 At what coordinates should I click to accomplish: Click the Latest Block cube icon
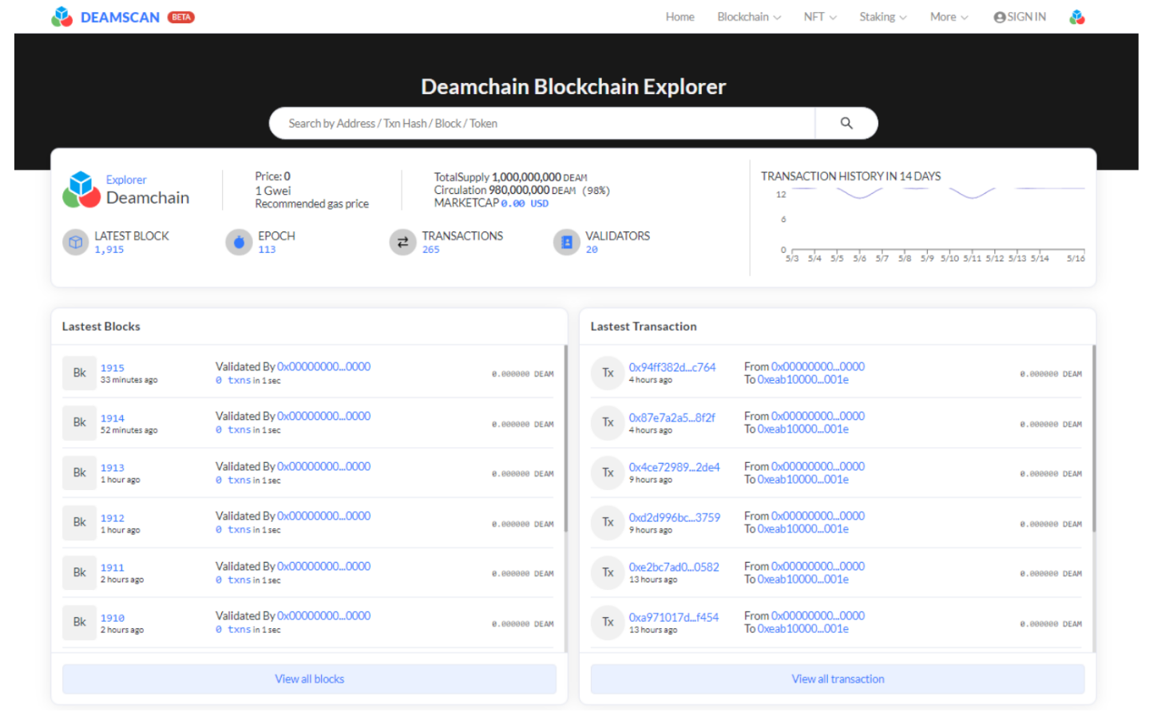75,242
